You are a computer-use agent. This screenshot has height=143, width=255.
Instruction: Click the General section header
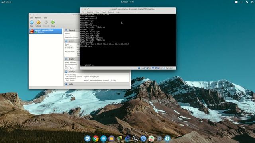point(72,30)
